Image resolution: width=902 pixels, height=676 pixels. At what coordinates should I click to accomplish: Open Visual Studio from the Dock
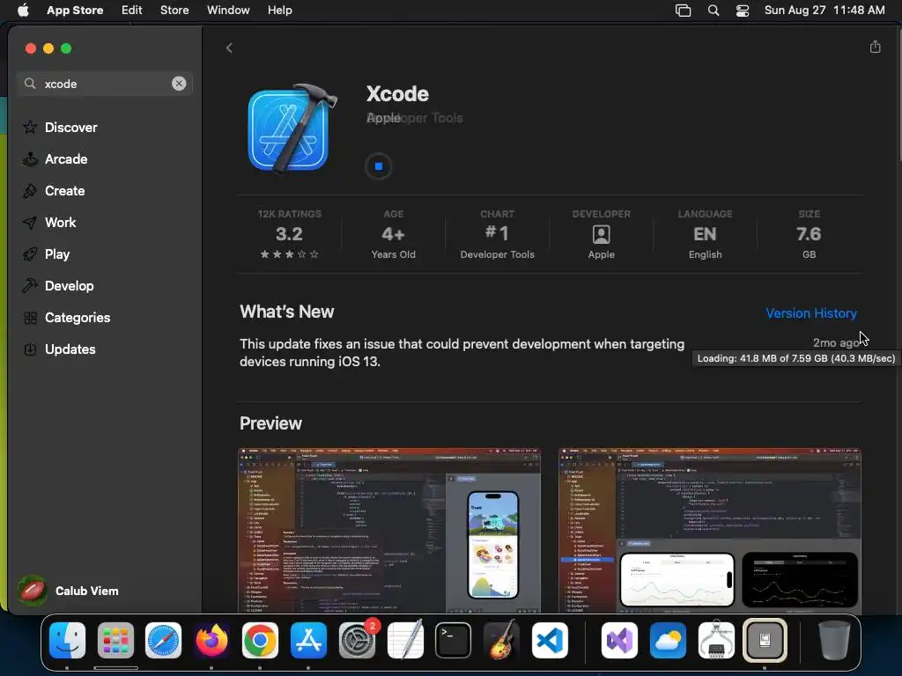click(x=619, y=640)
